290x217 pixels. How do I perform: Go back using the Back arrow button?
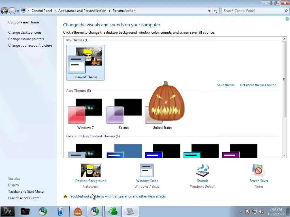[4, 11]
